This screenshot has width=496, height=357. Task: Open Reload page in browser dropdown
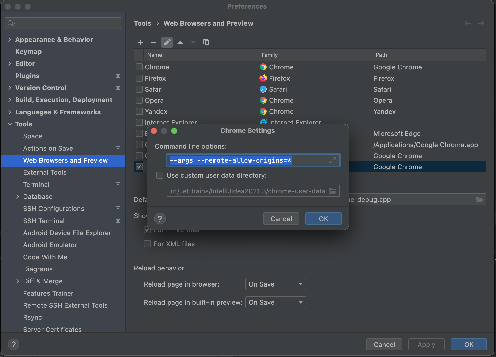276,284
